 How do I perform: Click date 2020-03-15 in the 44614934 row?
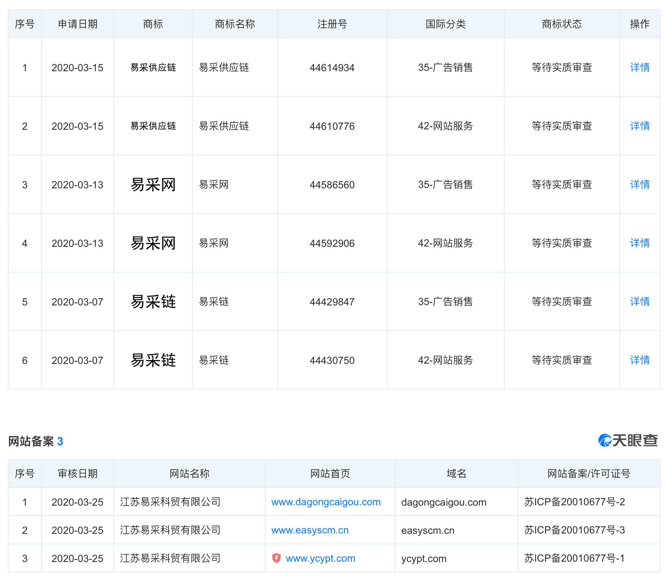pos(78,68)
